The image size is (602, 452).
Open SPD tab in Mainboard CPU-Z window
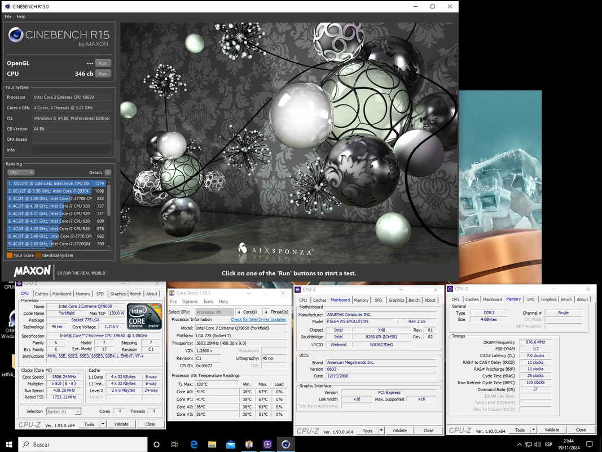point(378,300)
